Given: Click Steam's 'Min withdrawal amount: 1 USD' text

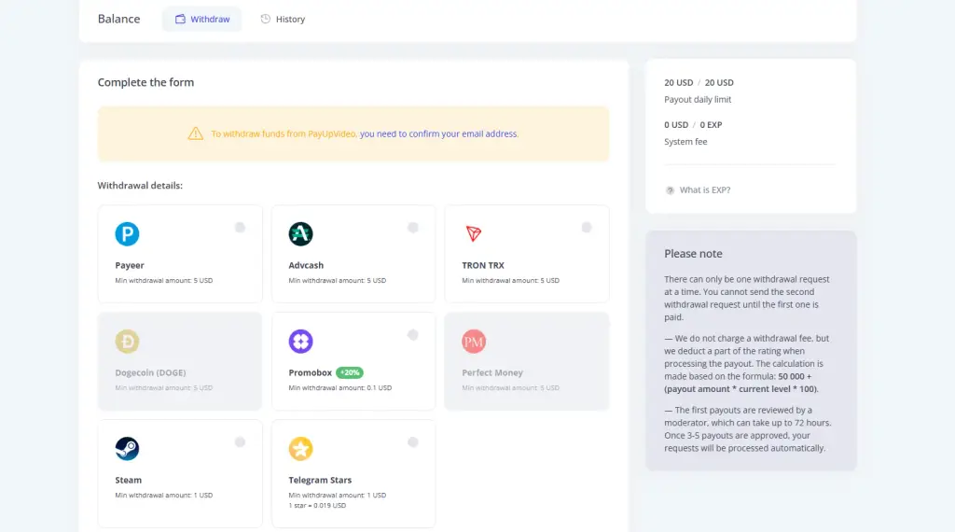Looking at the screenshot, I should pyautogui.click(x=164, y=496).
